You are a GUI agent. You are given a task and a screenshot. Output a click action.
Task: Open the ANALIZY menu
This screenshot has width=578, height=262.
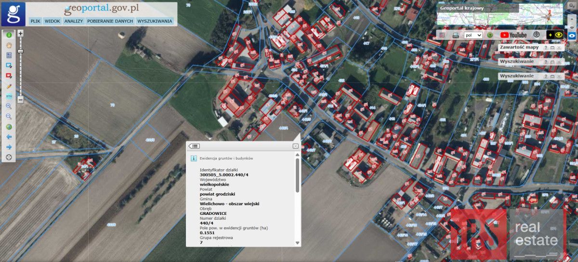click(x=74, y=21)
